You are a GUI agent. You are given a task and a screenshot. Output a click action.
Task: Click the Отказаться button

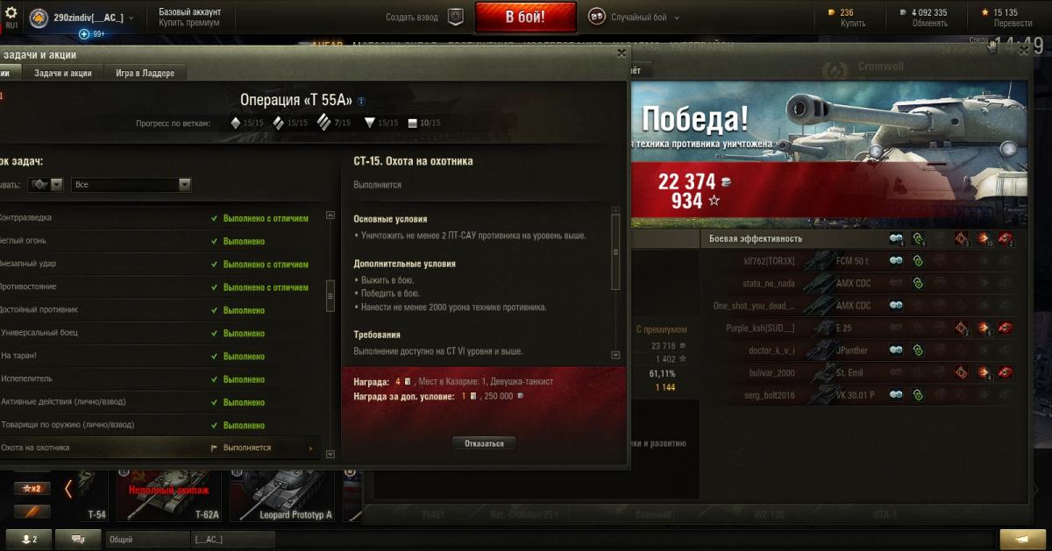(x=484, y=443)
